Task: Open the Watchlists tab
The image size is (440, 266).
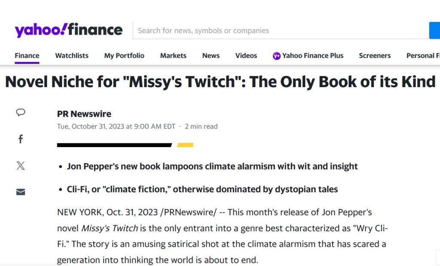Action: [x=72, y=56]
